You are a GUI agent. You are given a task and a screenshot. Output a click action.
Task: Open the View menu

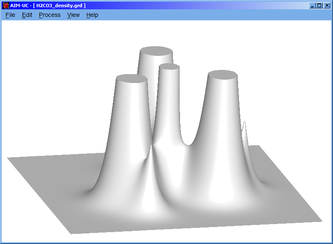pyautogui.click(x=73, y=15)
